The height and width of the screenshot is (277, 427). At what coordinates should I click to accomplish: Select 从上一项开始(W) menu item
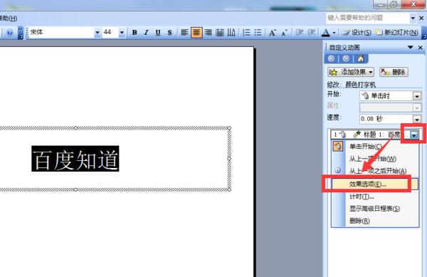pos(375,159)
